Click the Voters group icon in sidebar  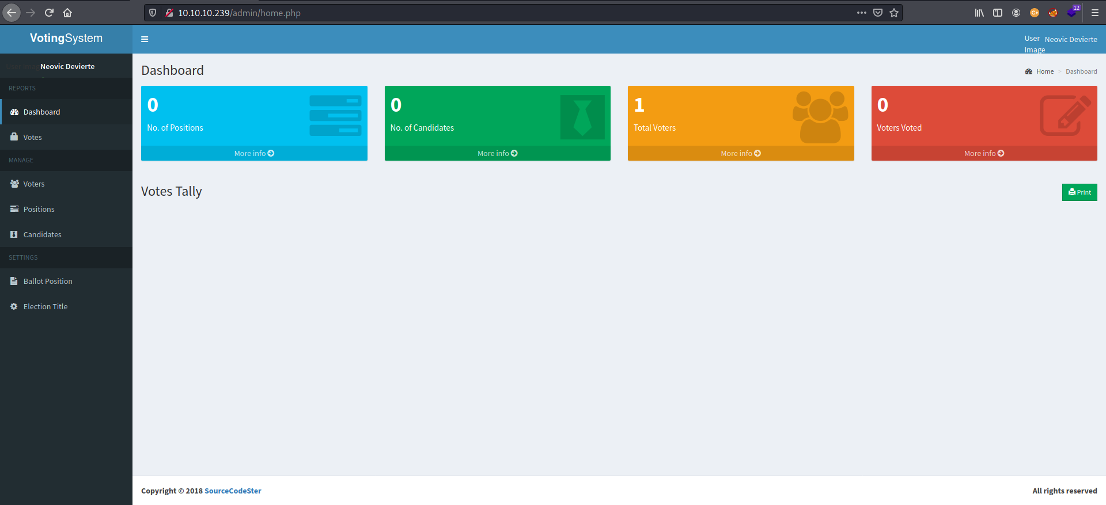pyautogui.click(x=14, y=184)
